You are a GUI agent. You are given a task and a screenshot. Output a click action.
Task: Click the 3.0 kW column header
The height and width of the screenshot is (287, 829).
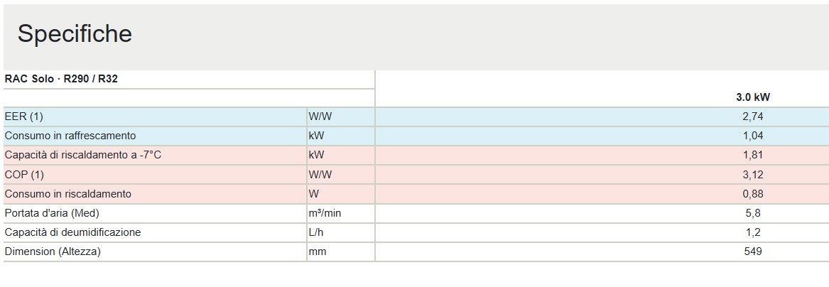click(753, 97)
